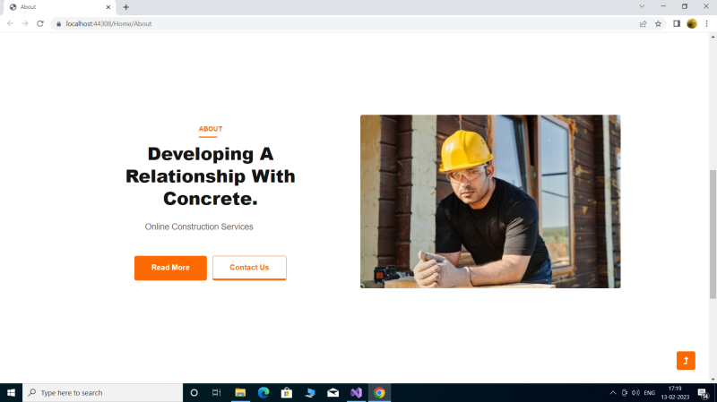Reload the page with the refresh icon
Screen dimensions: 717x402
pos(40,23)
